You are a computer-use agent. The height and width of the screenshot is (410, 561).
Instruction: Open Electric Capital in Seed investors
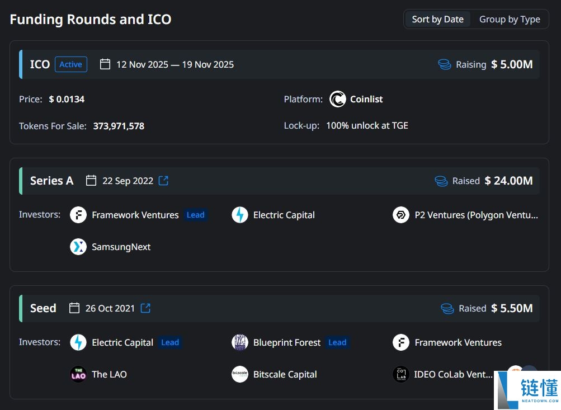[122, 342]
